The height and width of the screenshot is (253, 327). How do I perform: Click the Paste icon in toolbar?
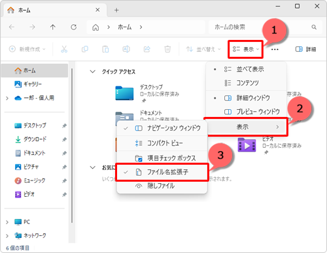point(105,49)
